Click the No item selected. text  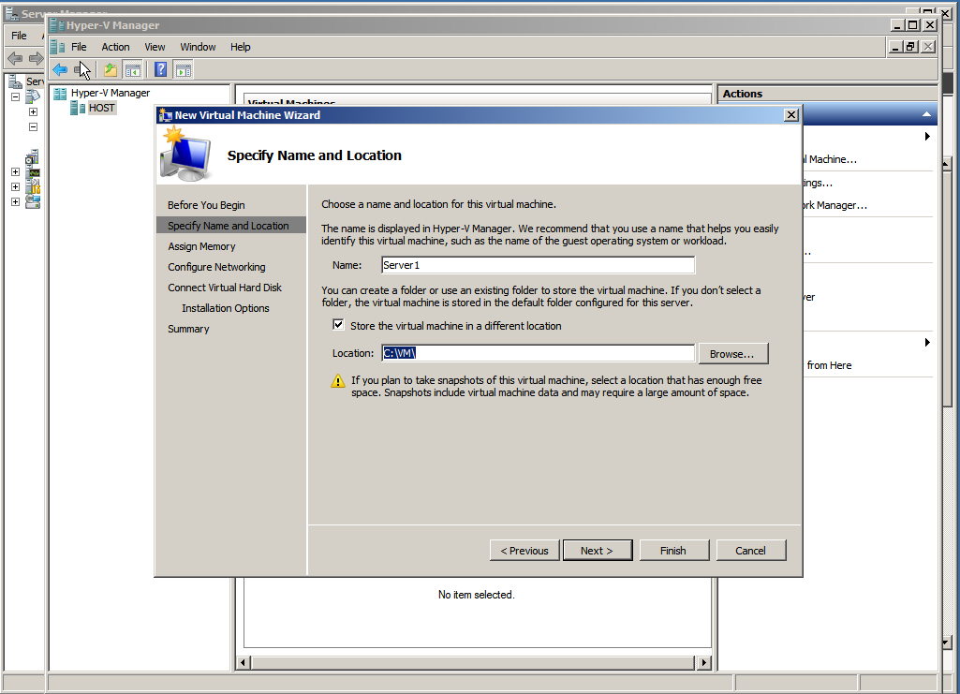(x=477, y=594)
